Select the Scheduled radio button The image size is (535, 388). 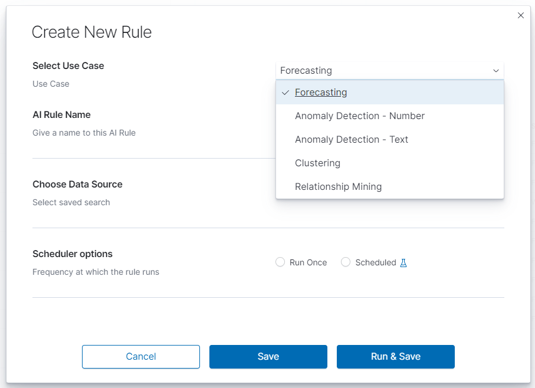click(346, 262)
